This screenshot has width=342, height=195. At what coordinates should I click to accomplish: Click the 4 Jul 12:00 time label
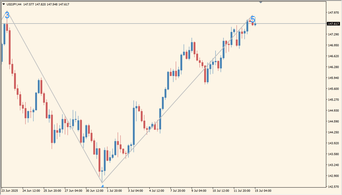[157, 191]
